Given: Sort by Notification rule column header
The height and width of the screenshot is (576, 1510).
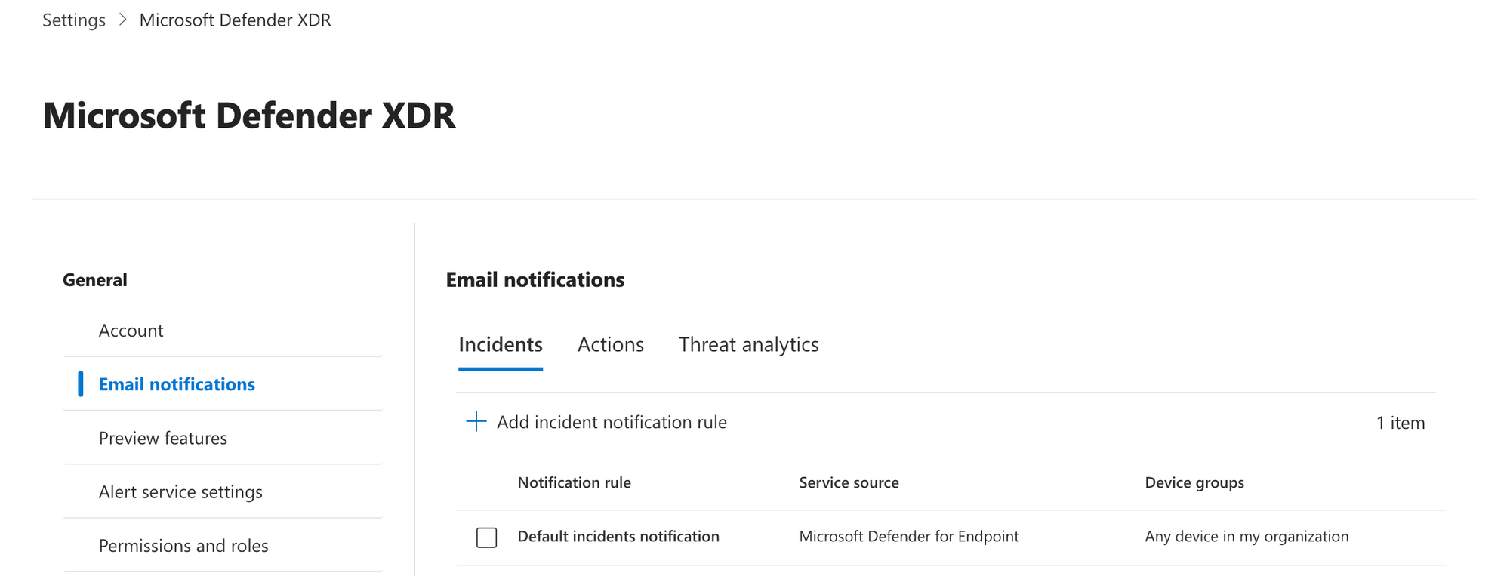Looking at the screenshot, I should (x=574, y=482).
